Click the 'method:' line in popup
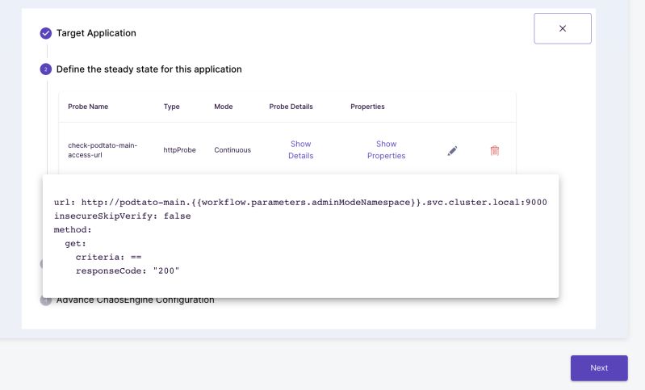This screenshot has width=645, height=390. [73, 229]
